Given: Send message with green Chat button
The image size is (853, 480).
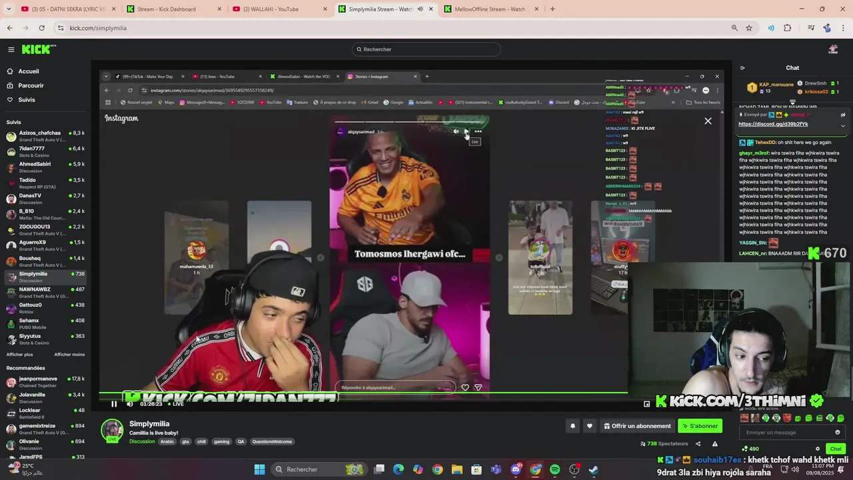Looking at the screenshot, I should 836,449.
